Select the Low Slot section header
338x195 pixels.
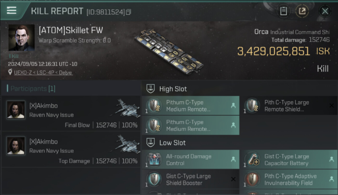coord(172,143)
